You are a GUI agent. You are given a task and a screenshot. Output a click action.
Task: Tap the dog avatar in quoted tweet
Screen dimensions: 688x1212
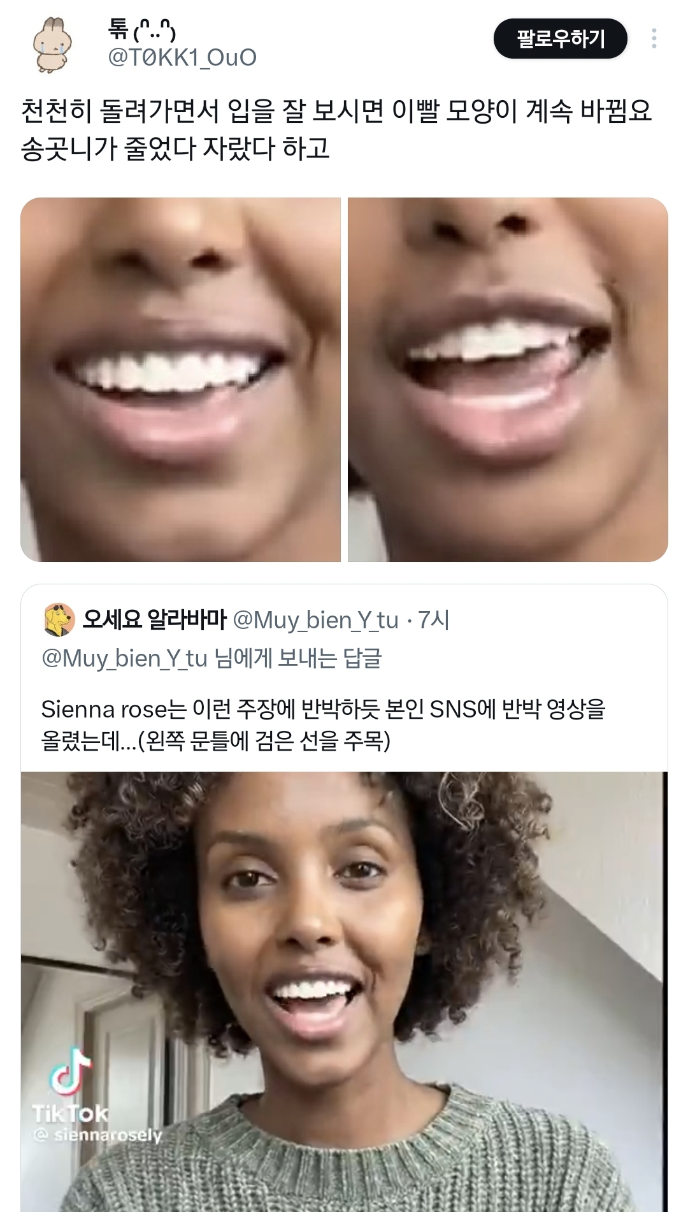(x=59, y=620)
